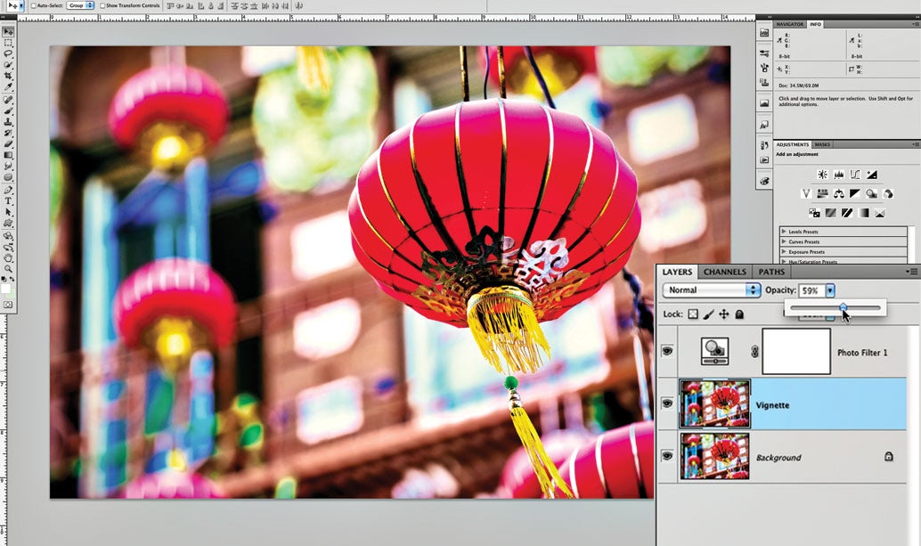Viewport: 921px width, 546px height.
Task: Select the Zoom tool
Action: (x=7, y=269)
